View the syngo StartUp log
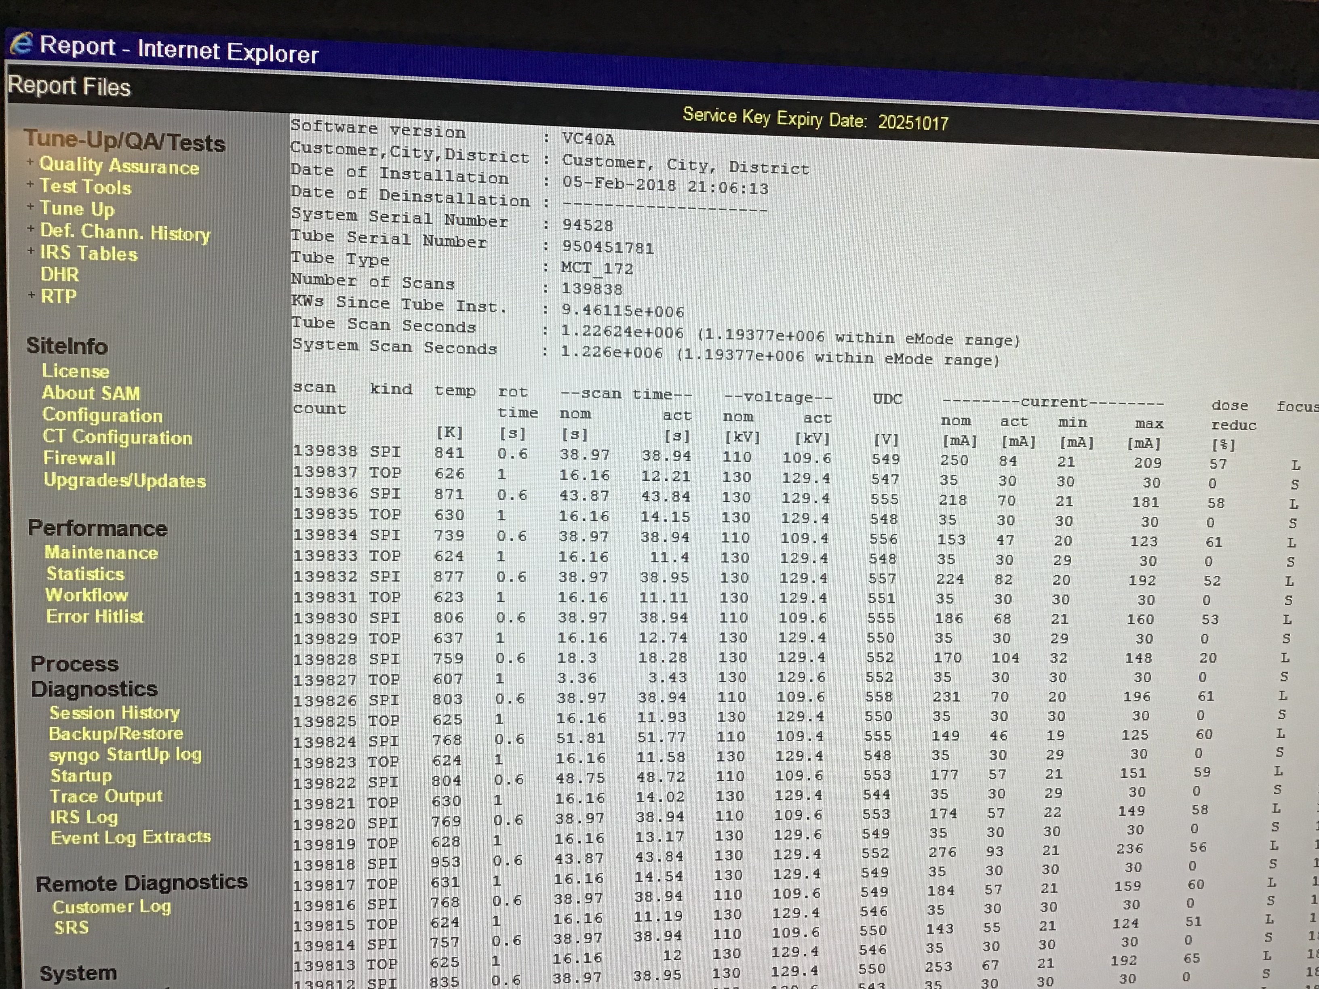 pos(125,755)
